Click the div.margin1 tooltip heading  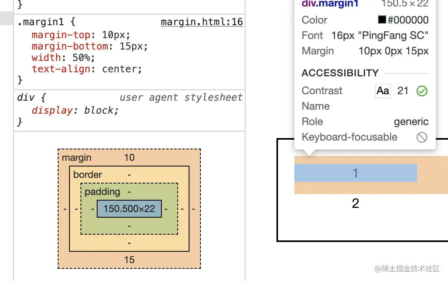330,4
